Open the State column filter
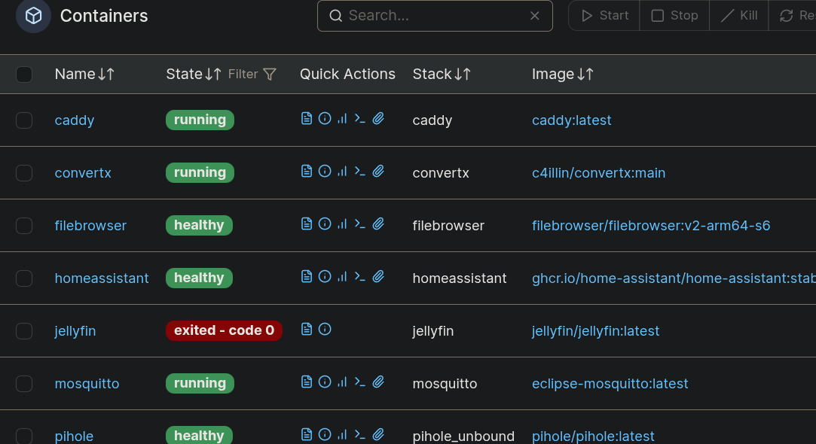The height and width of the screenshot is (444, 816). [253, 75]
